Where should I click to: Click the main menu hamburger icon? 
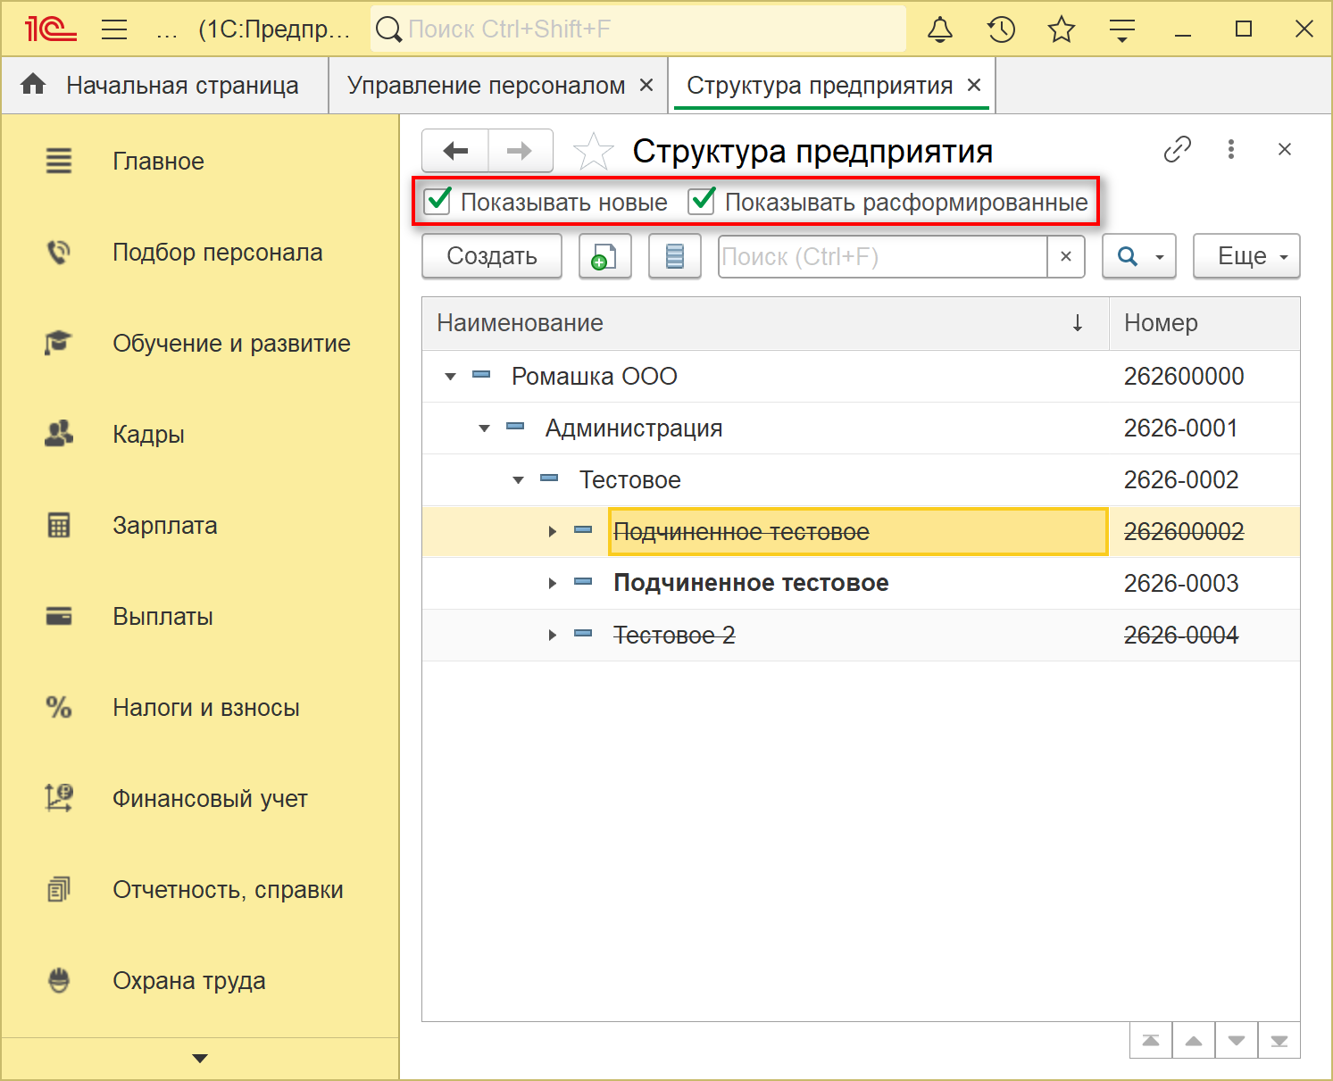click(114, 29)
